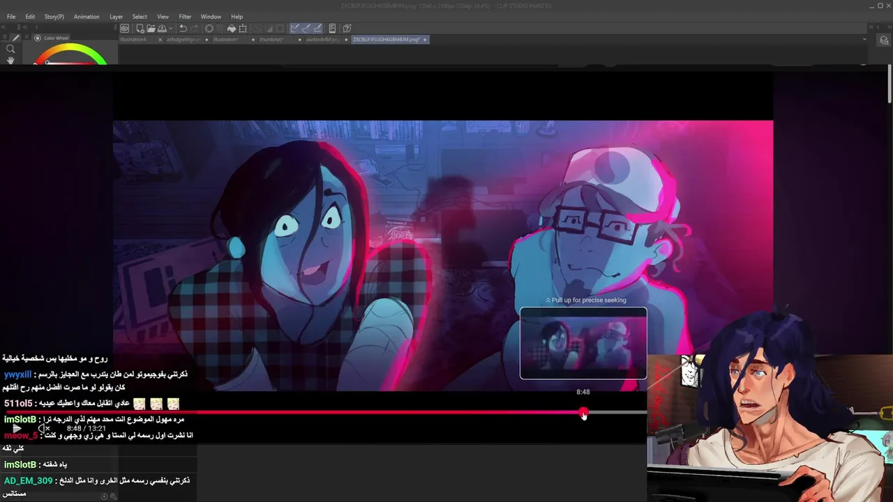Select the Hand move tool
893x502 pixels.
click(10, 60)
